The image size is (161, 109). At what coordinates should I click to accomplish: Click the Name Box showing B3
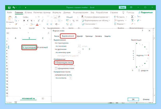pyautogui.click(x=17, y=33)
